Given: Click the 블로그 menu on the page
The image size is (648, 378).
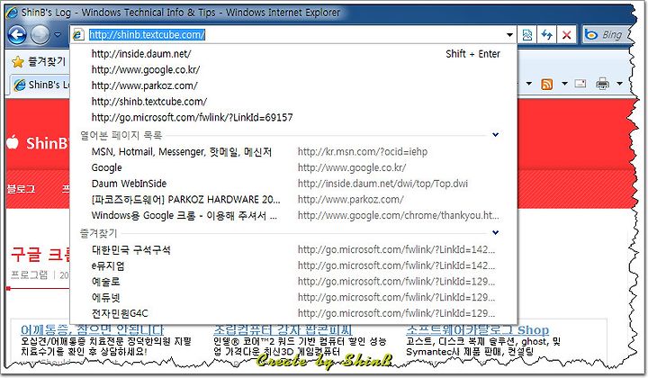Looking at the screenshot, I should [21, 189].
